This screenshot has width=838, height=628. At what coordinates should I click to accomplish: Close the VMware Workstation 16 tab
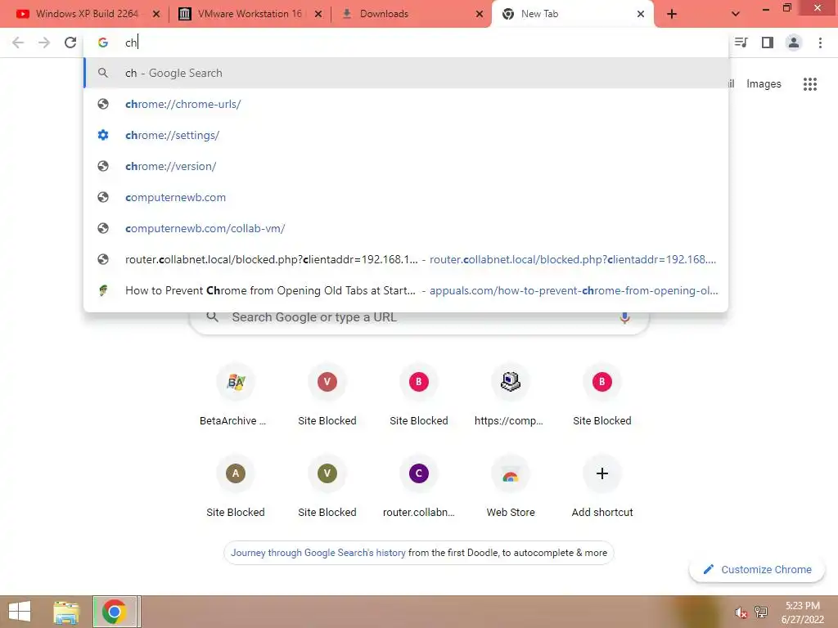[318, 14]
